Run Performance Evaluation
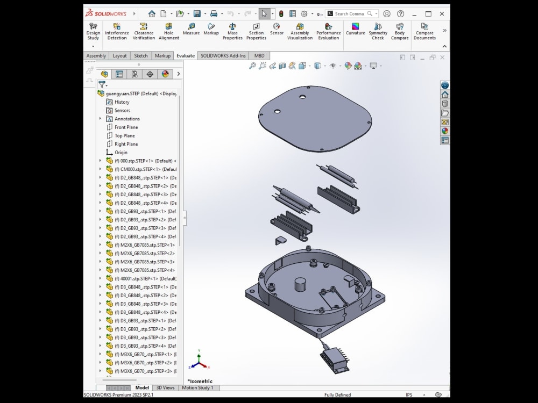This screenshot has height=403, width=538. pos(328,32)
